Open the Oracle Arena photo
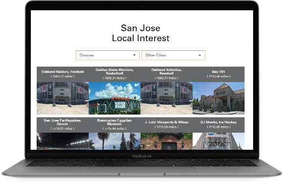Image resolution: width=282 pixels, height=184 pixels. (x=115, y=98)
